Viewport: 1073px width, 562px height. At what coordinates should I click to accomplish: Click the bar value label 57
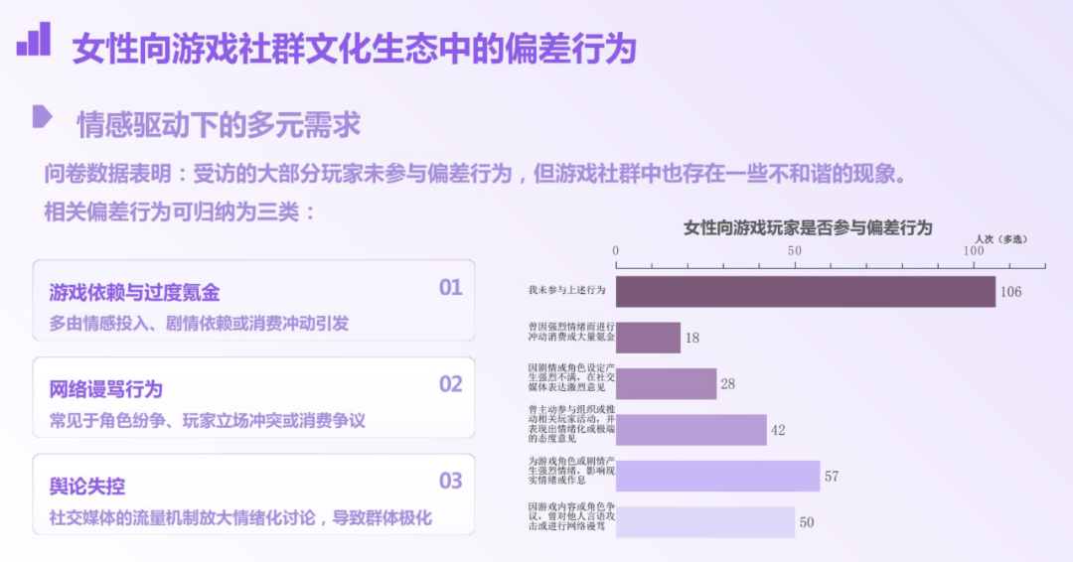pos(832,477)
